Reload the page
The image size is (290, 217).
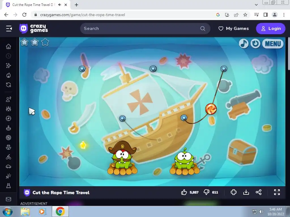[x=24, y=15]
